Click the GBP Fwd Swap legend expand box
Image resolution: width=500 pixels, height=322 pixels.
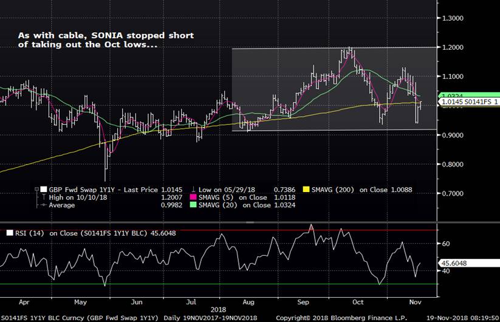[38, 190]
